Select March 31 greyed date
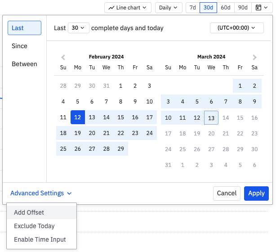276x252 pixels. point(168,165)
